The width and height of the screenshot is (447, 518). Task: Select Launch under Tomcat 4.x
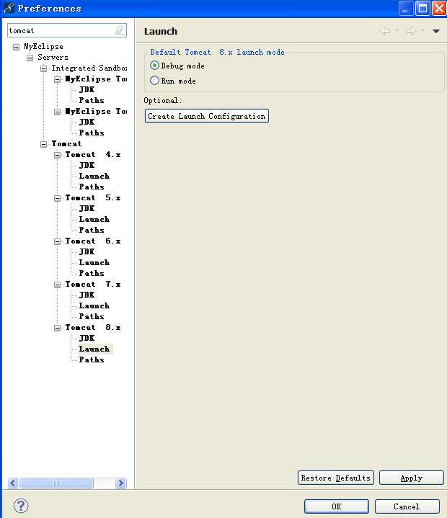coord(94,176)
